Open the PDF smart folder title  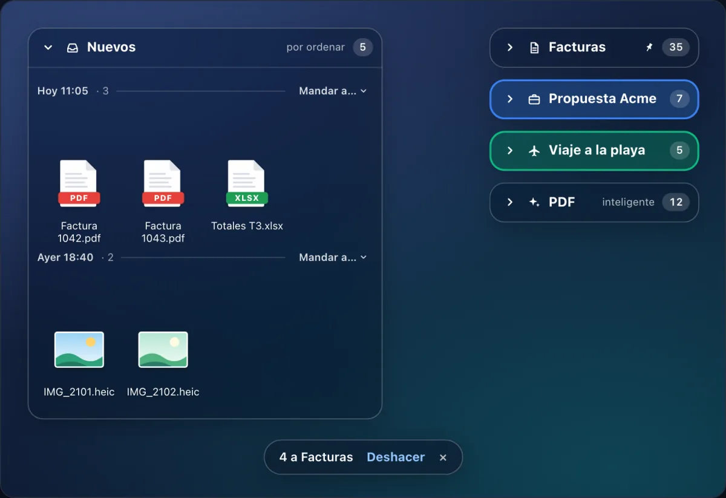point(561,202)
